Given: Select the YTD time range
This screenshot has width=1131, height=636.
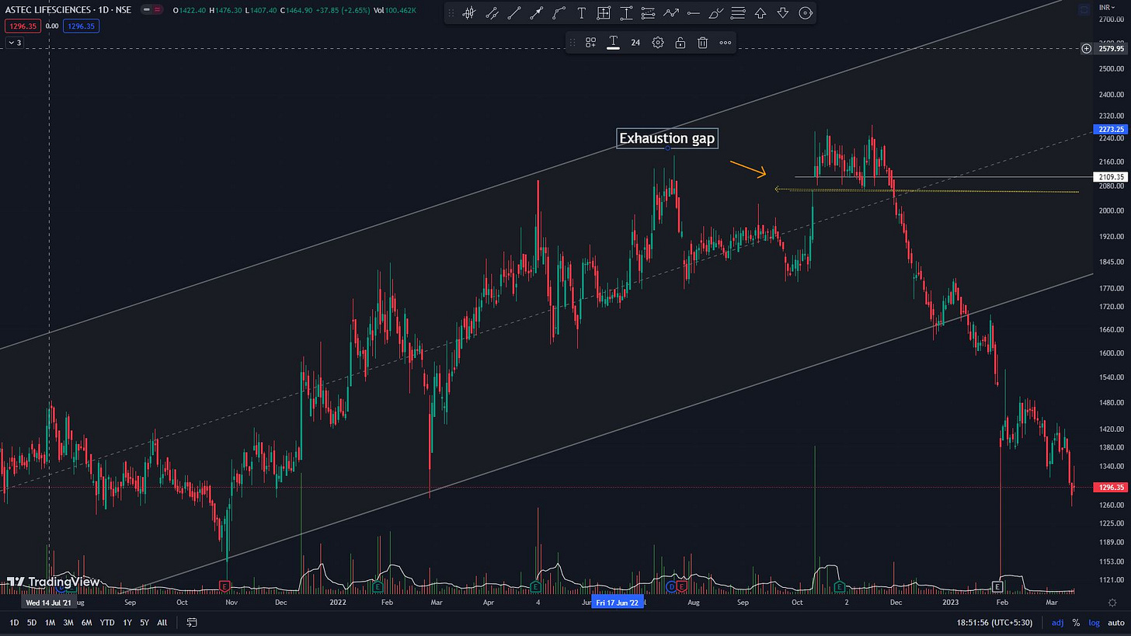Looking at the screenshot, I should 107,622.
